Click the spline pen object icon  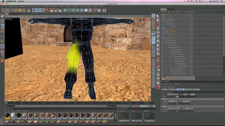pos(69,10)
